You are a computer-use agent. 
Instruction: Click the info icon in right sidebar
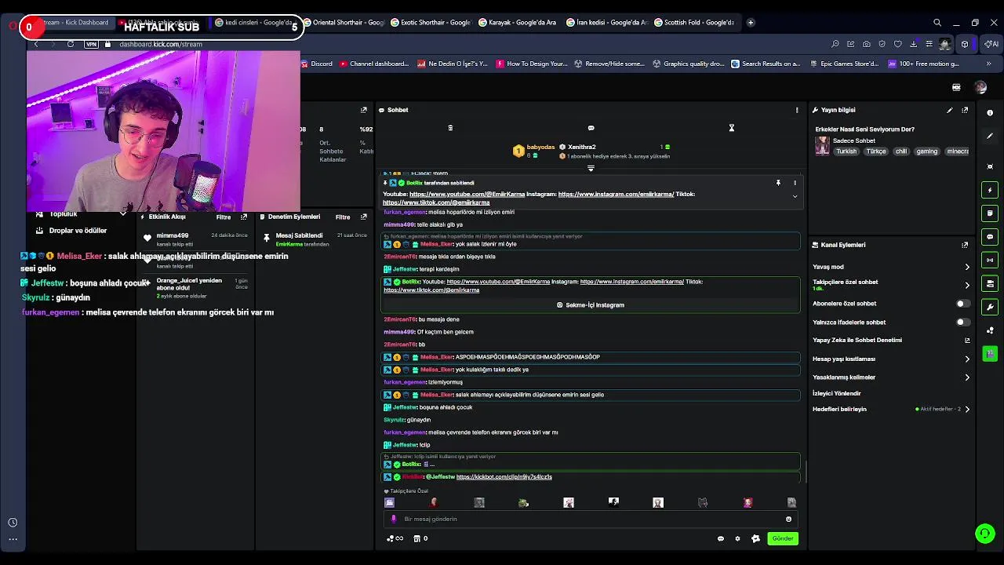pyautogui.click(x=990, y=113)
